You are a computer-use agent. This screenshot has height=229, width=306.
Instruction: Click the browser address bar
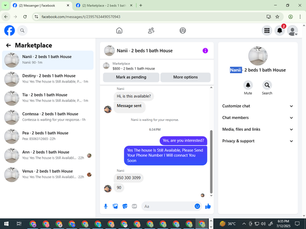click(x=151, y=16)
